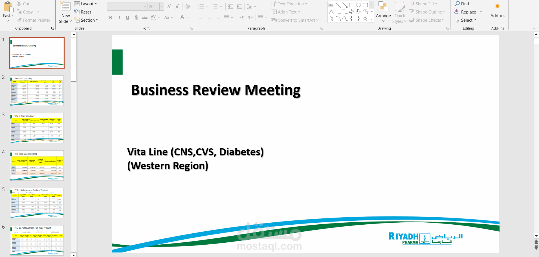Increase the list indent level
Screen dimensions: 539x257
tap(239, 6)
